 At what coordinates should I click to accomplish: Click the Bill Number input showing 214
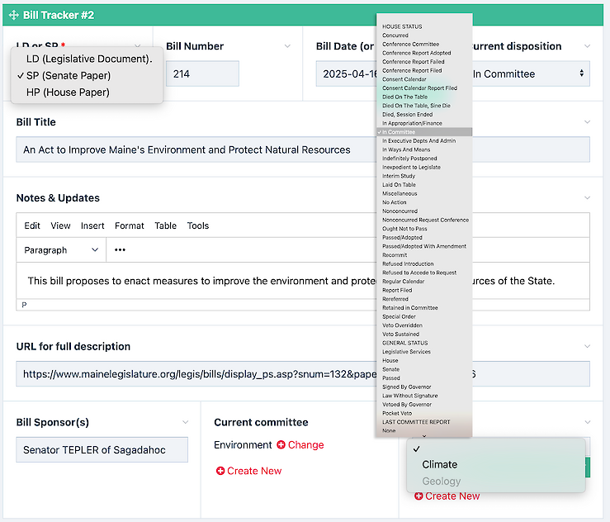(202, 74)
